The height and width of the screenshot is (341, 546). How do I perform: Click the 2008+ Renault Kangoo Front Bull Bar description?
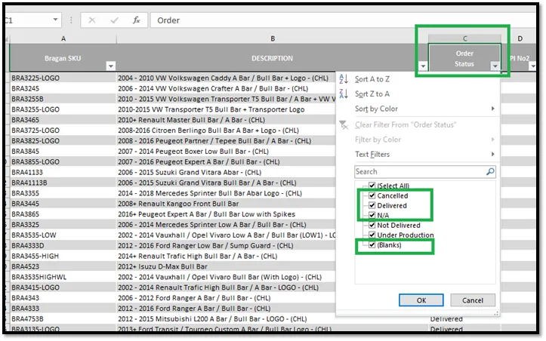coord(178,204)
